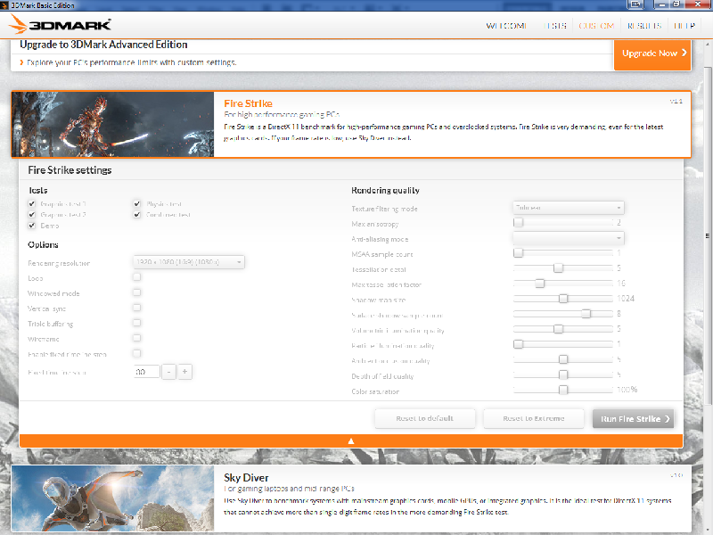Enable the Vertical sync checkbox
Image resolution: width=713 pixels, height=535 pixels.
(x=137, y=308)
